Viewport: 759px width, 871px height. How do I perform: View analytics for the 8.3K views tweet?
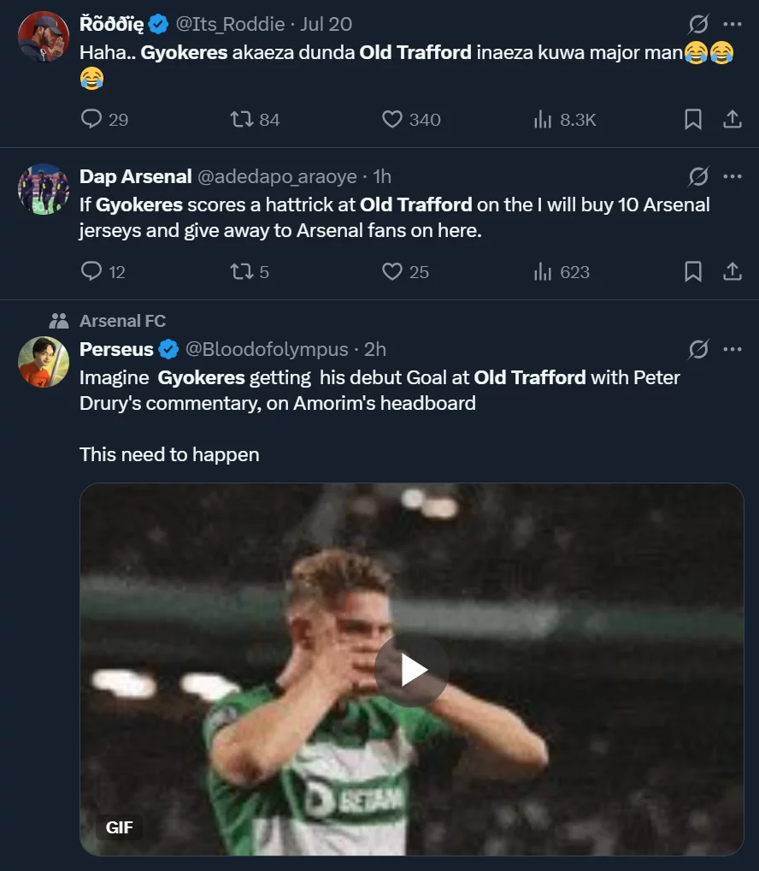543,120
